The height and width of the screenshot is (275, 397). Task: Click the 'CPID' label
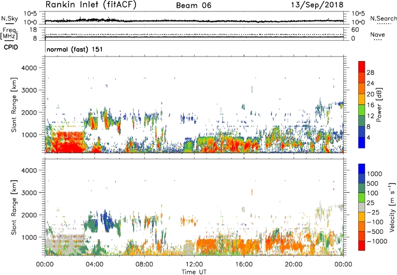[x=11, y=47]
